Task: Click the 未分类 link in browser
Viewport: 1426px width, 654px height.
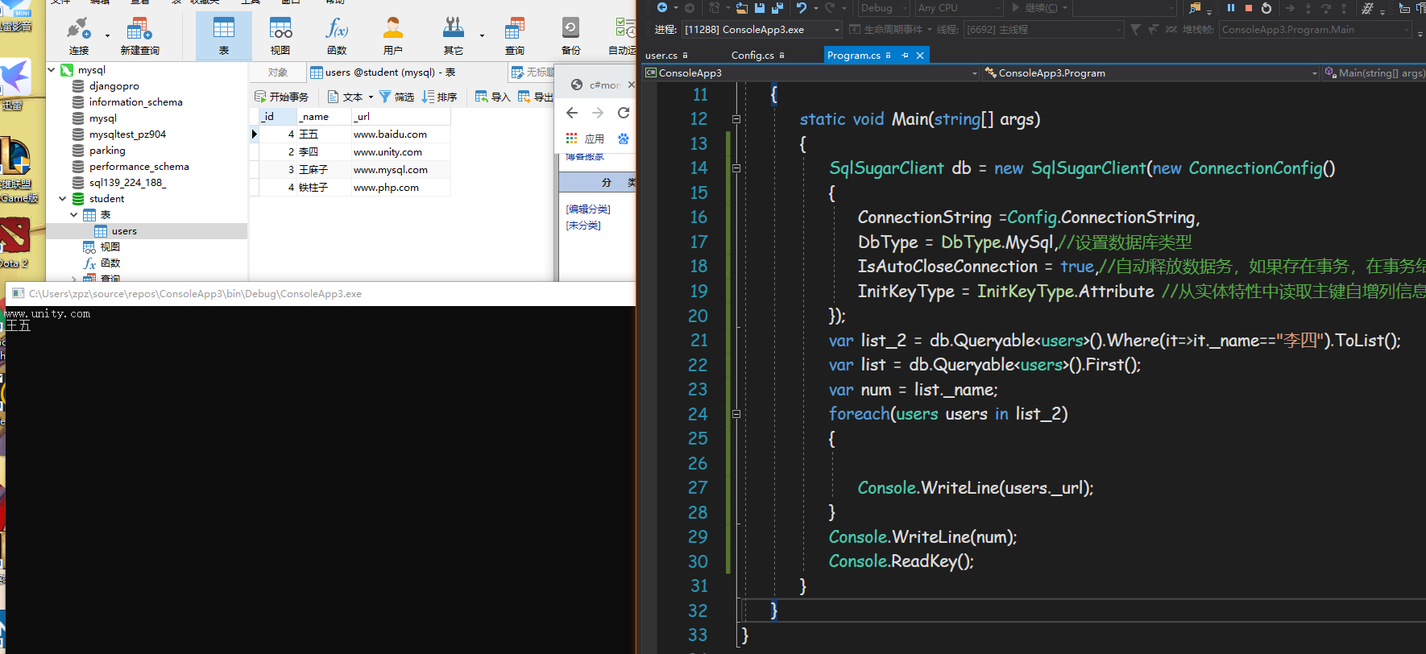Action: point(583,225)
